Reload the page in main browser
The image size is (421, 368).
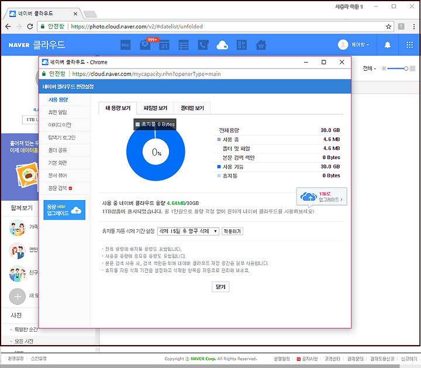pyautogui.click(x=30, y=26)
